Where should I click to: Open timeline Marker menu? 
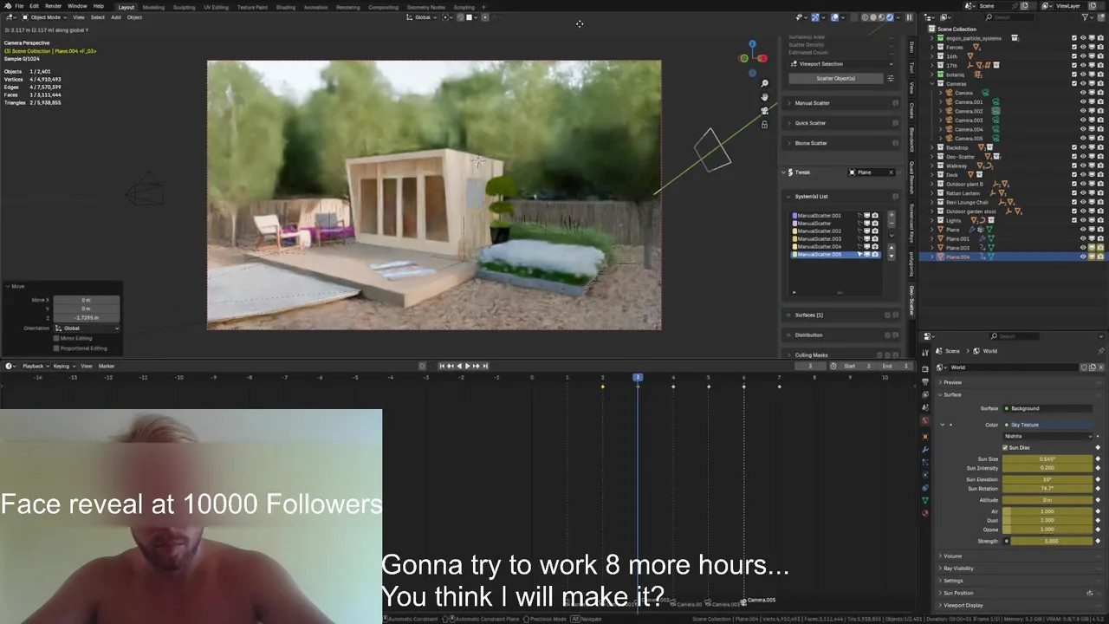tap(107, 366)
